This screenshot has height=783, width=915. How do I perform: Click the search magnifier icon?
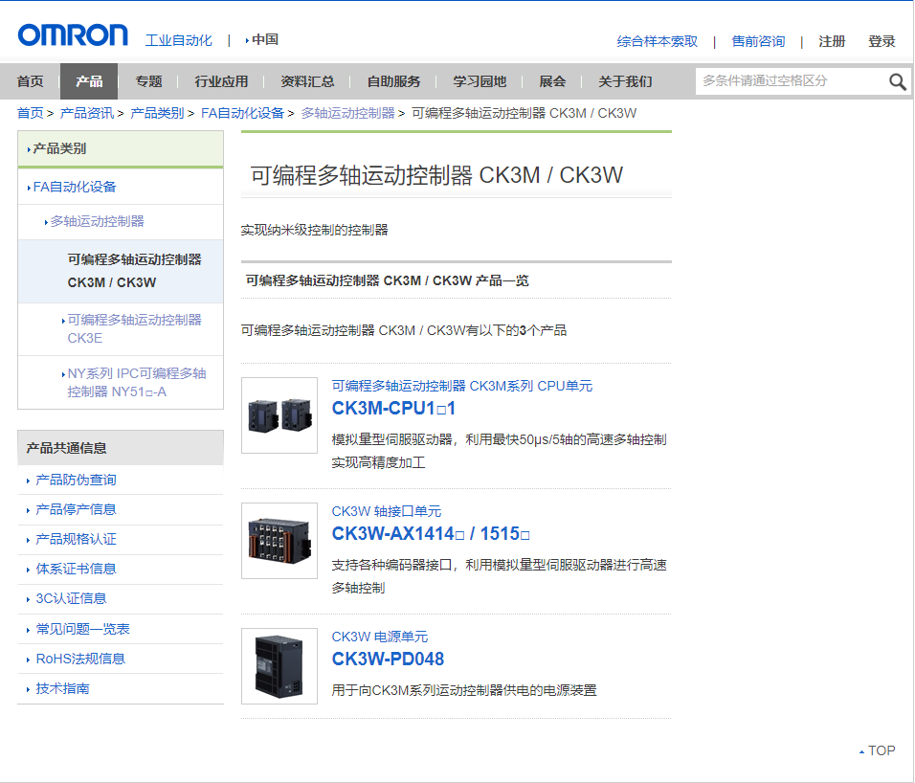click(898, 82)
